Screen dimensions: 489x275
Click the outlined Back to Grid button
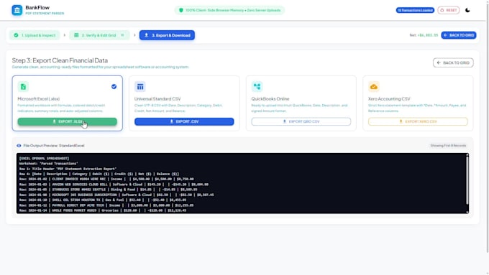pos(453,62)
